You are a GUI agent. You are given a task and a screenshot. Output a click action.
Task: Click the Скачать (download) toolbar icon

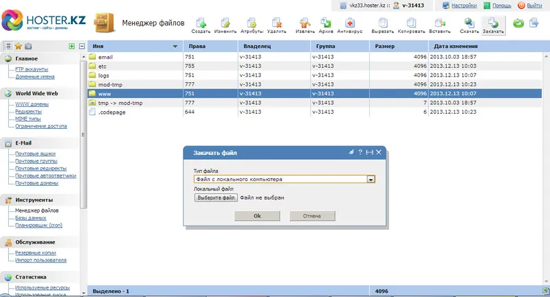(x=469, y=25)
